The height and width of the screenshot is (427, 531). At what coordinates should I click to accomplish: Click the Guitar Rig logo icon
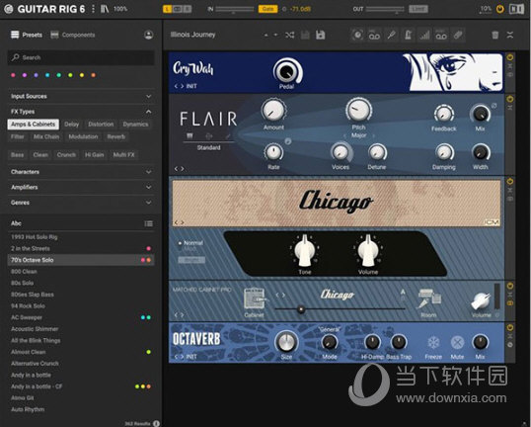(9, 9)
